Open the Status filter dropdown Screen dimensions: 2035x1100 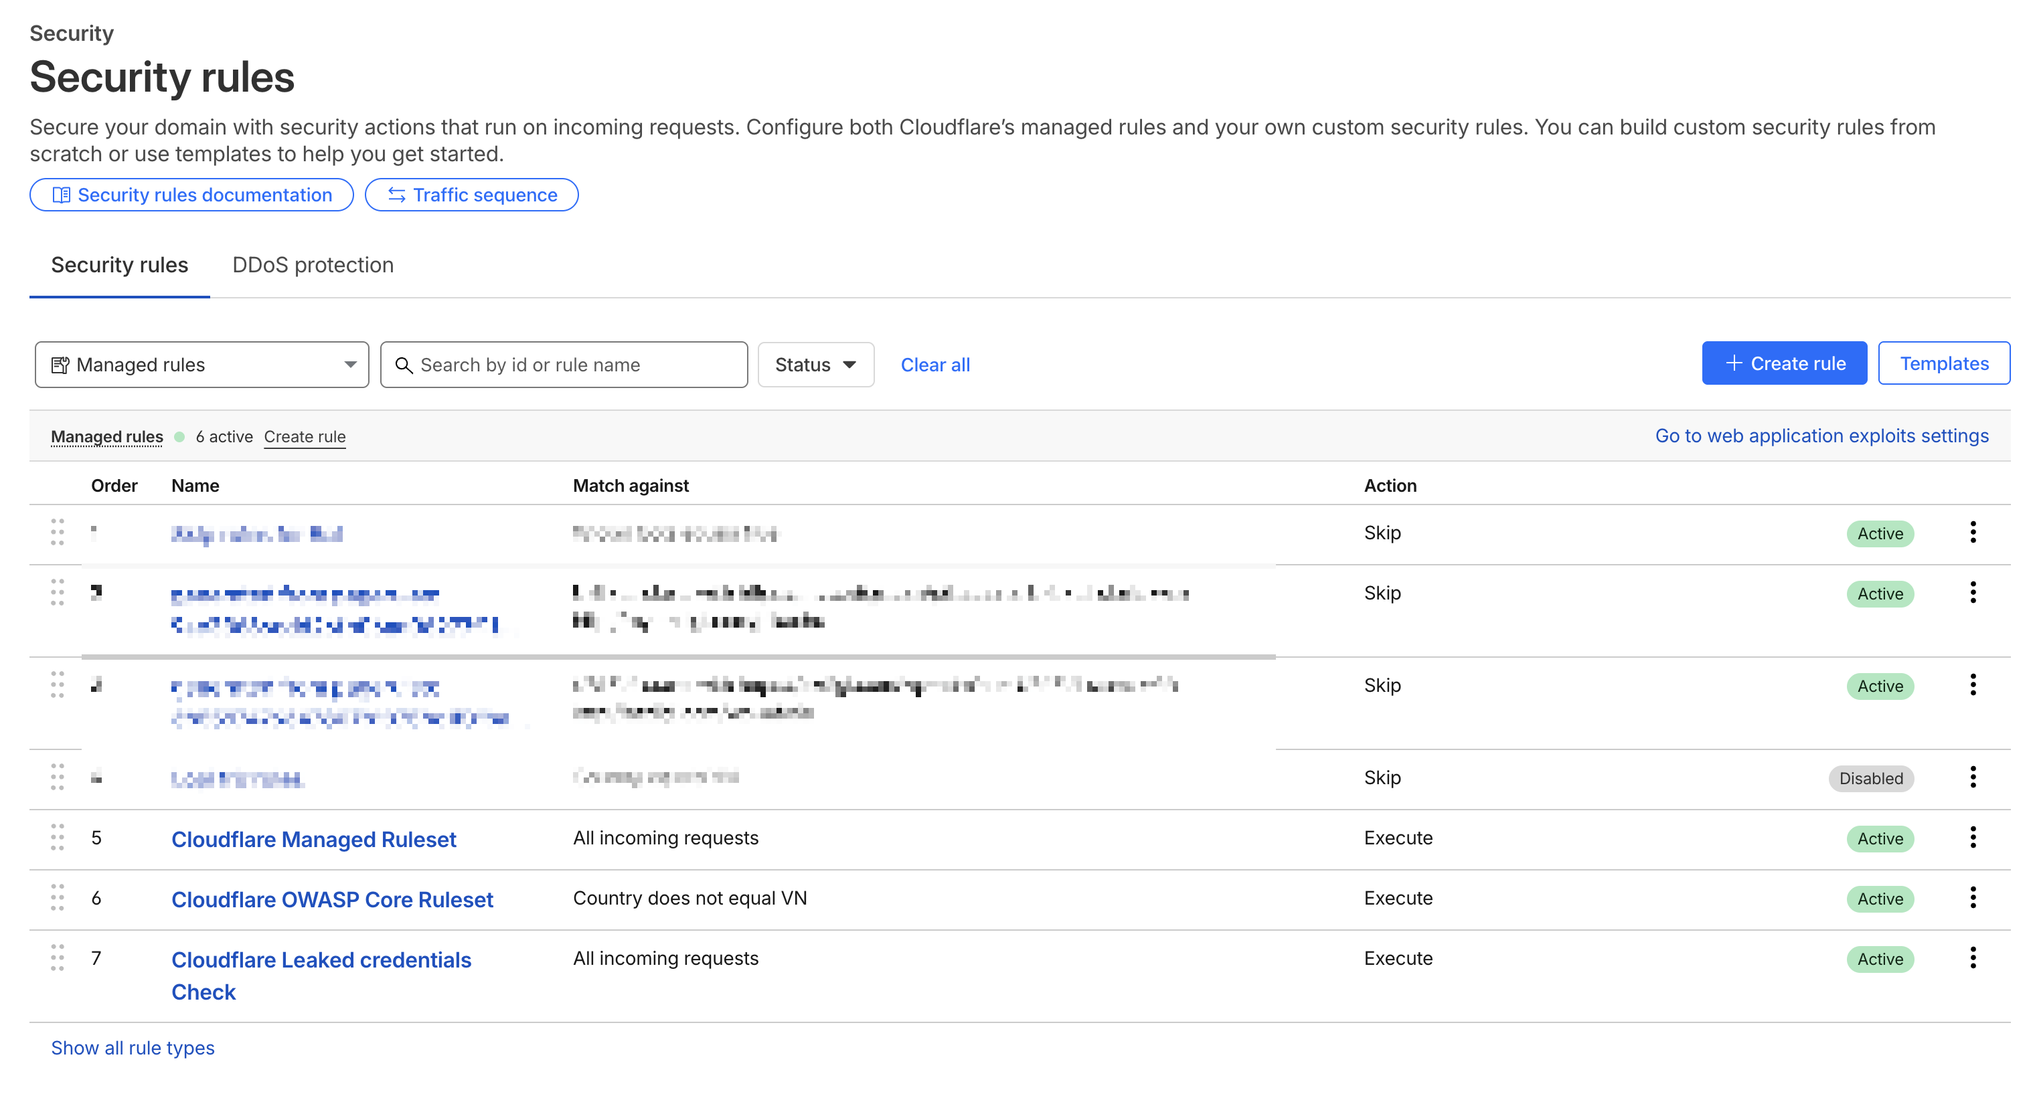coord(815,365)
